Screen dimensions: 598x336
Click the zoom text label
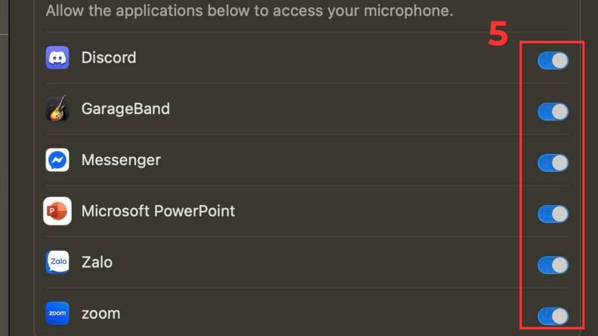101,314
